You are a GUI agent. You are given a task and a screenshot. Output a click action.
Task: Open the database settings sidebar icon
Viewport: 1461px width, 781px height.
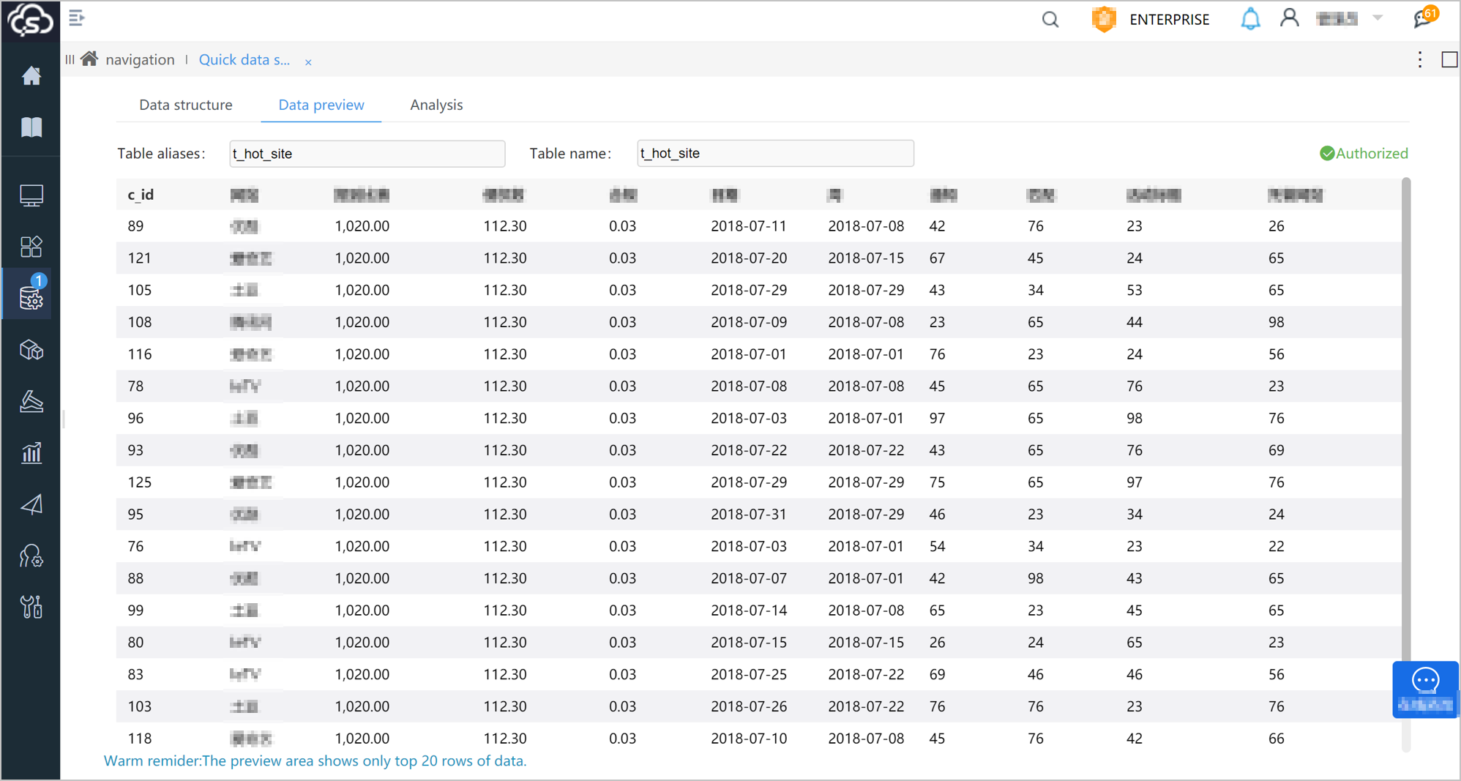pyautogui.click(x=31, y=297)
